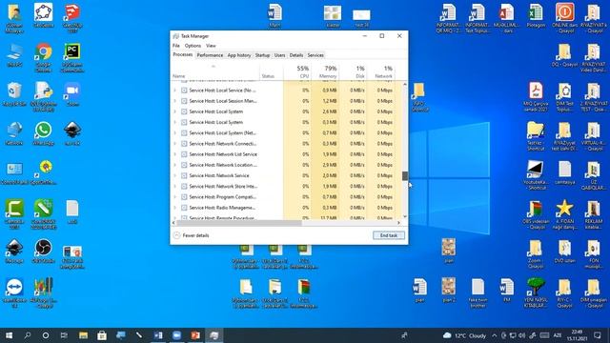Sort processes by the Disk column
The image size is (610, 343).
[x=353, y=71]
